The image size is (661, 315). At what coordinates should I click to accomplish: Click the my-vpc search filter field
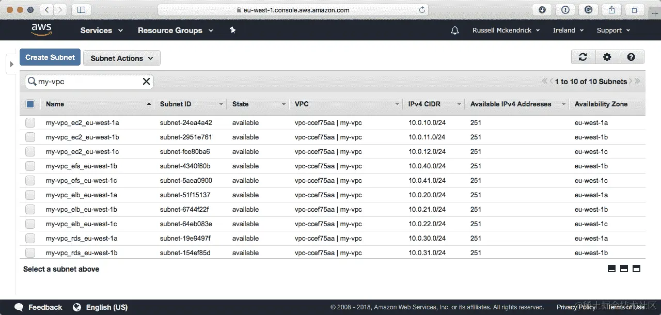(x=89, y=82)
